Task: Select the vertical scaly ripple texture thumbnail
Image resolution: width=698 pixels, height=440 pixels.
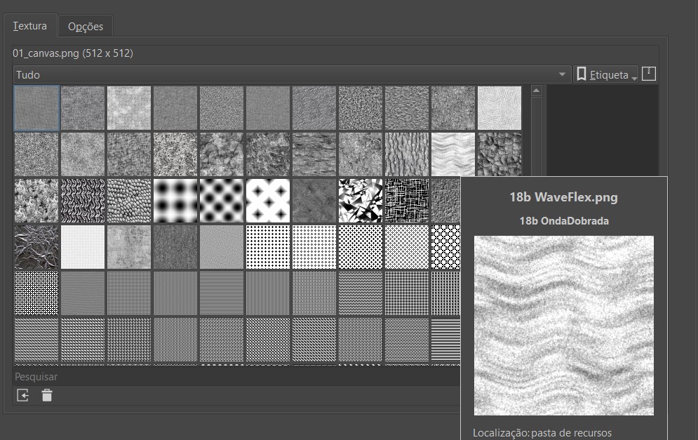Action: click(407, 154)
